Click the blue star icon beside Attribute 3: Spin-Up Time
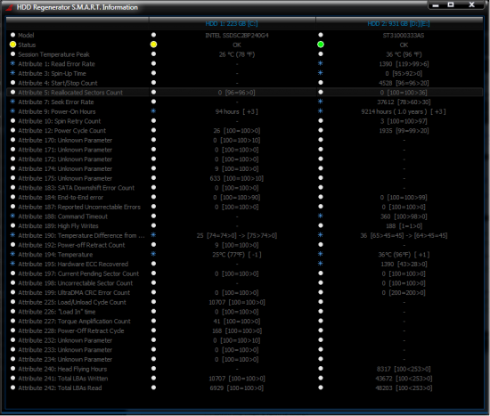Screen dimensions: 490x416 [x=12, y=73]
